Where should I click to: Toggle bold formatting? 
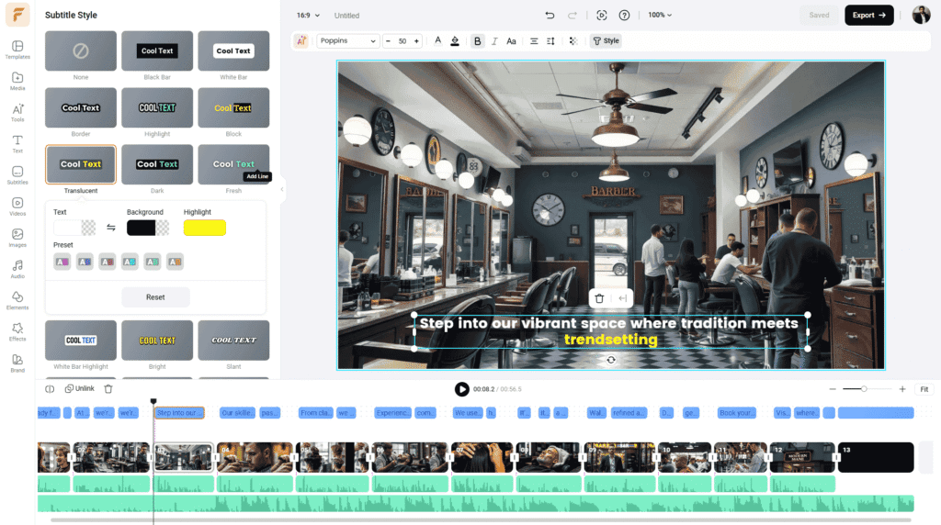pos(478,40)
